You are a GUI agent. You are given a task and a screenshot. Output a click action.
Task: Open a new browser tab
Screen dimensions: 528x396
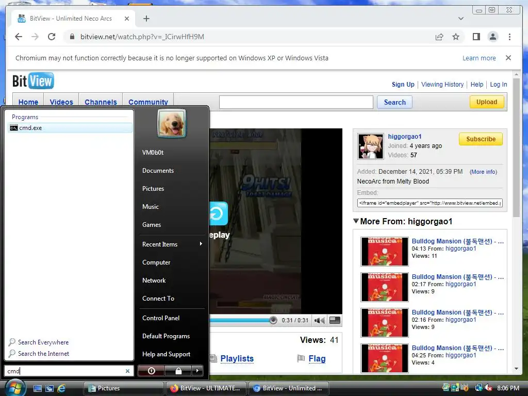(x=146, y=19)
